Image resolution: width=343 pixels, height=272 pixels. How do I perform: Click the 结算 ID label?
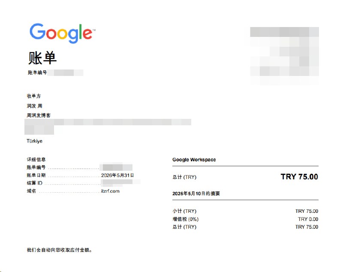click(34, 183)
